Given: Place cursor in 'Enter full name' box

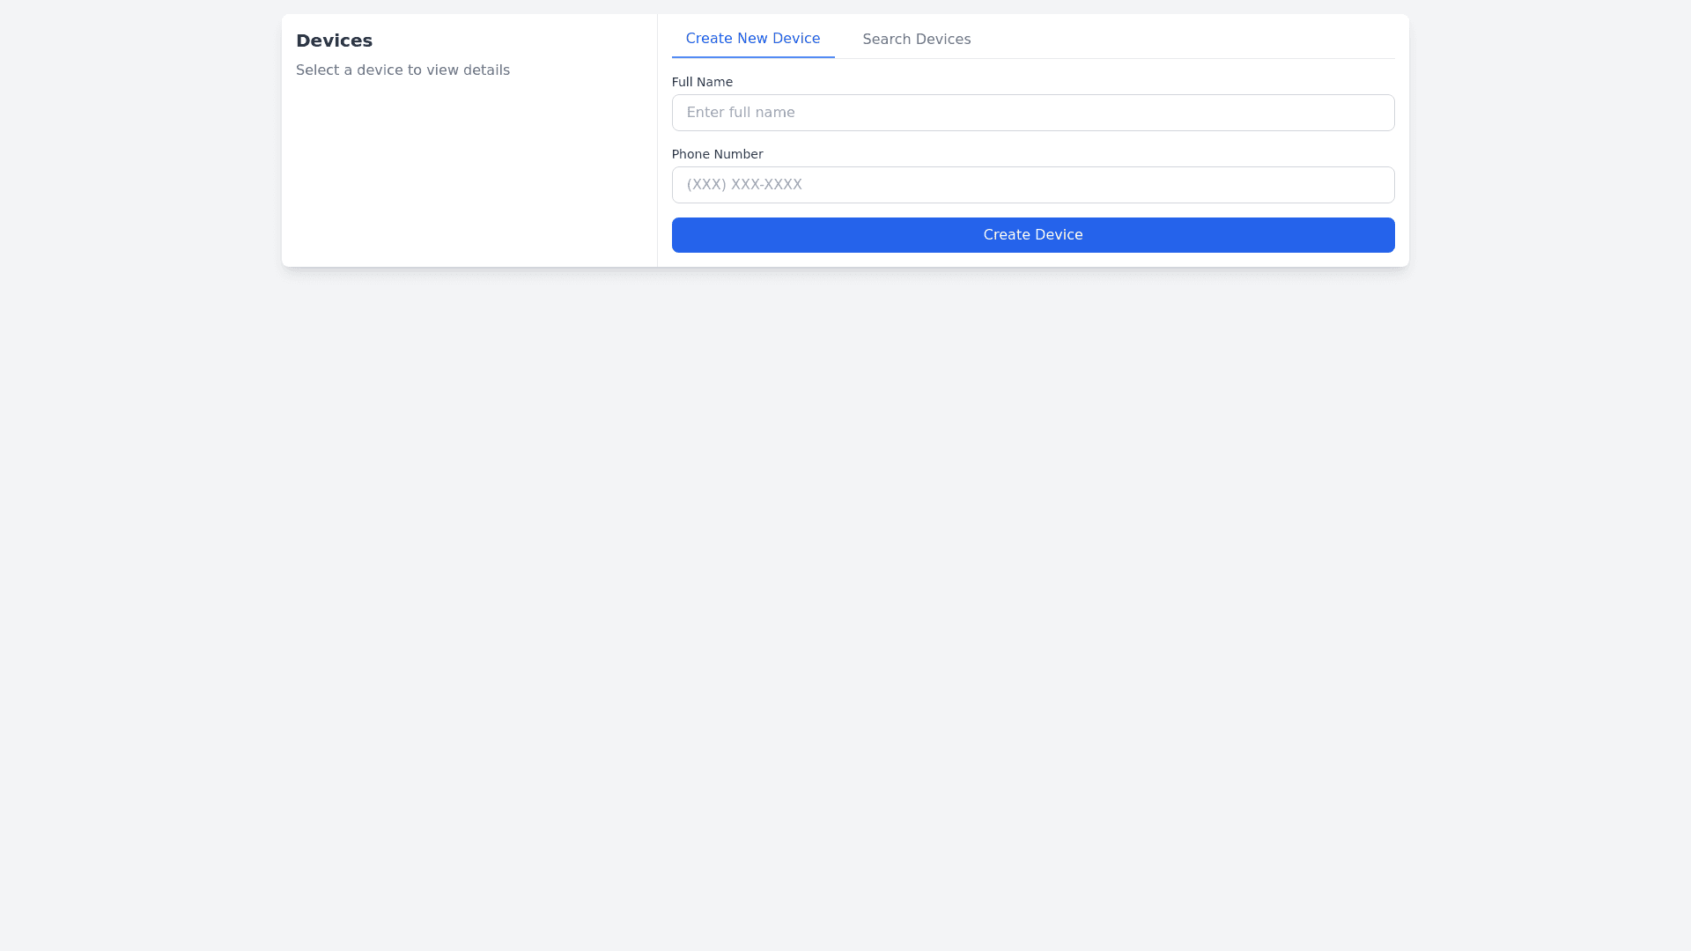Looking at the screenshot, I should (1032, 113).
